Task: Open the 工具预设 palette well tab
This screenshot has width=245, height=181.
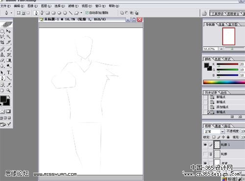Action: [x=218, y=14]
